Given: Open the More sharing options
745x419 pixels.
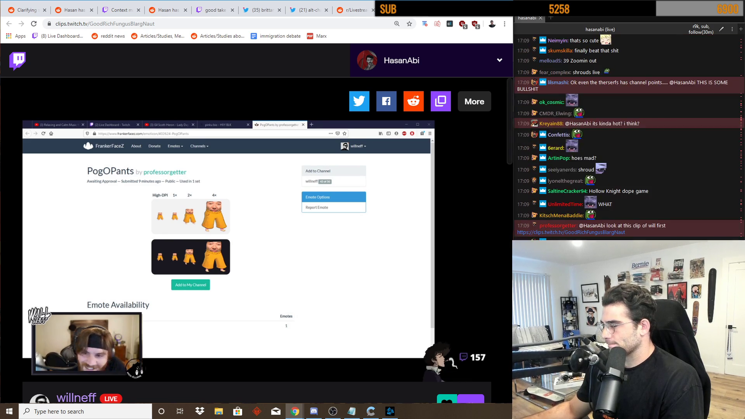Looking at the screenshot, I should [474, 101].
